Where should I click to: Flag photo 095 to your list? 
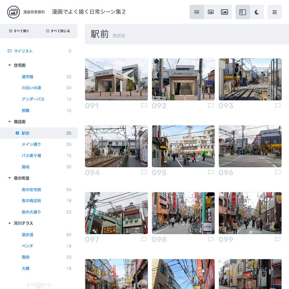[211, 173]
